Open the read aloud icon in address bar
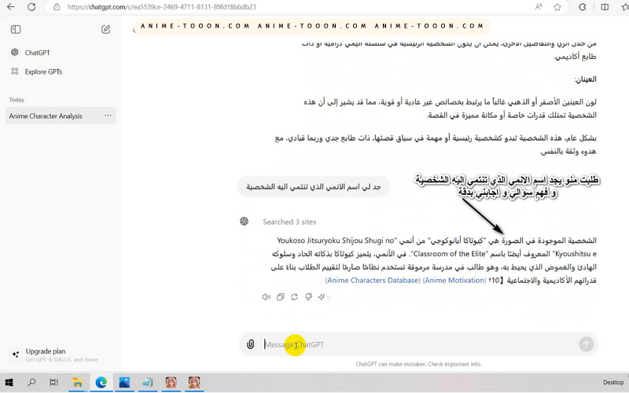Screen dimensions: 629x393 [x=539, y=7]
